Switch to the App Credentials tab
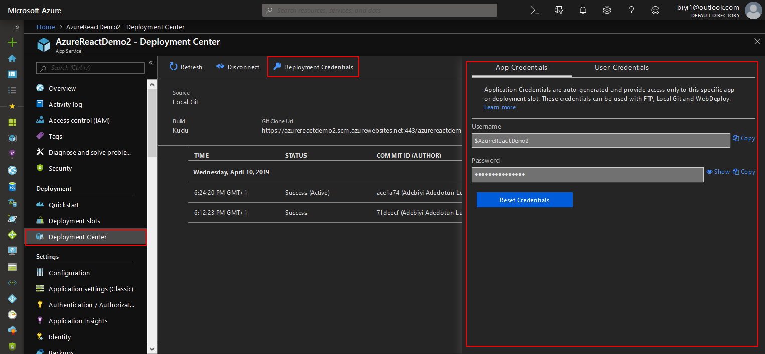 point(521,67)
